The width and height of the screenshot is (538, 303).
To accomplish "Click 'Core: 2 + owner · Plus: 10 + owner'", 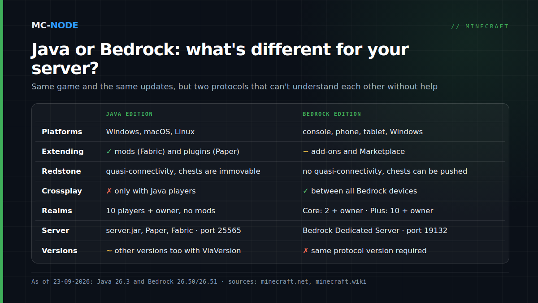I will (x=368, y=211).
